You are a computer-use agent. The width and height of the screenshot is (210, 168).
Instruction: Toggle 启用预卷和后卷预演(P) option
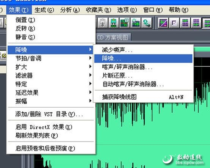pos(50,148)
